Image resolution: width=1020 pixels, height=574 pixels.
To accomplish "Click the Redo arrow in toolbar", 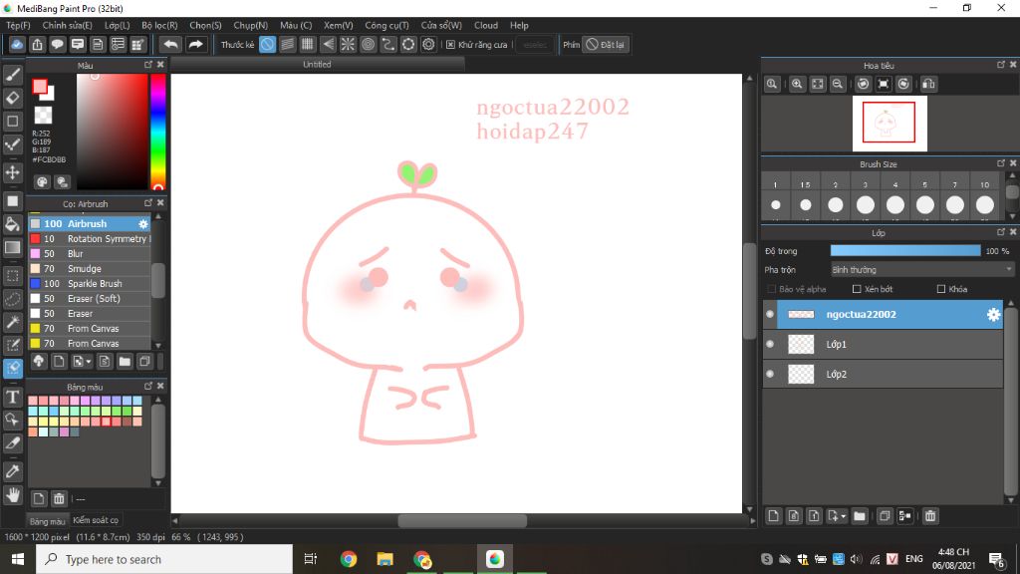I will click(x=195, y=44).
